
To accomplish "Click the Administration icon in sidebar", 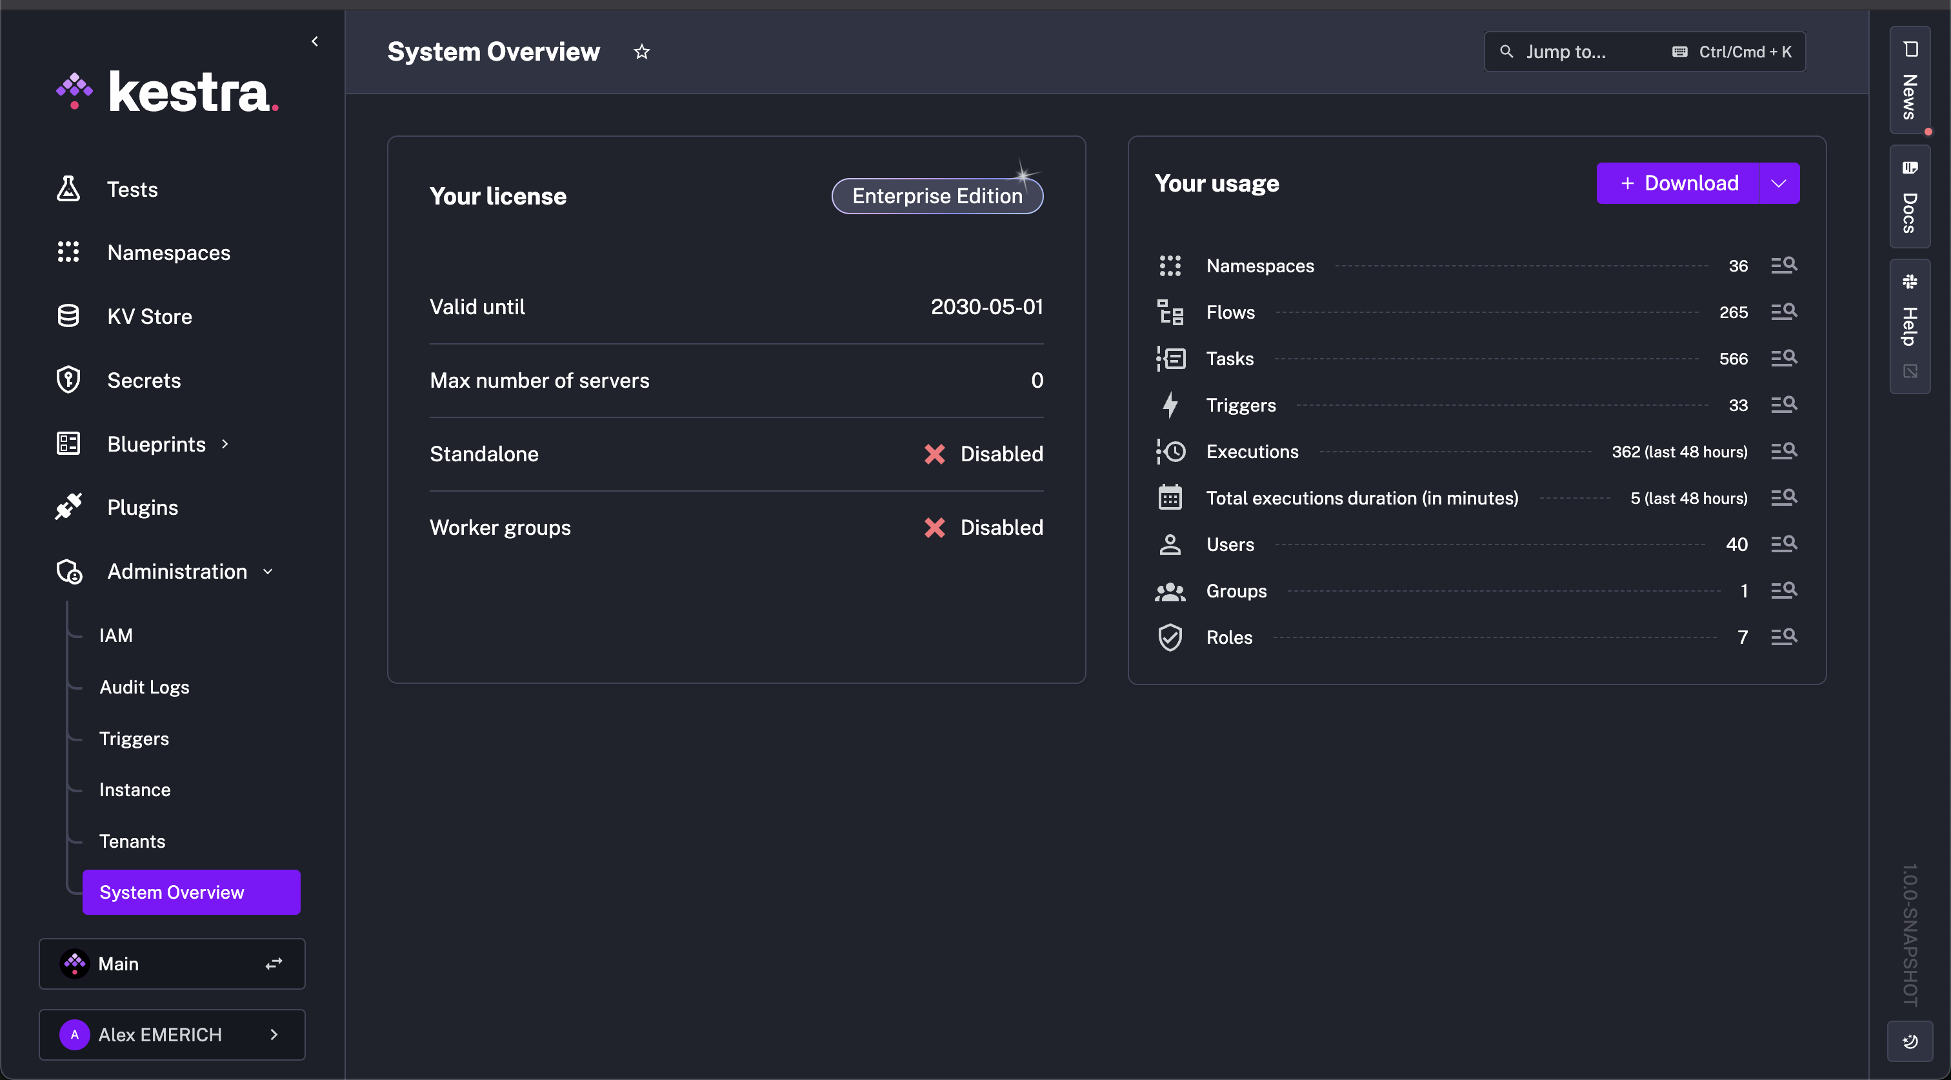I will coord(69,571).
